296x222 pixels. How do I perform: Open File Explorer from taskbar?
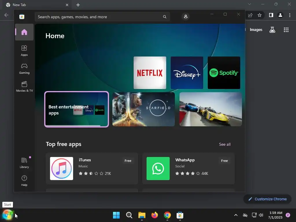click(142, 215)
